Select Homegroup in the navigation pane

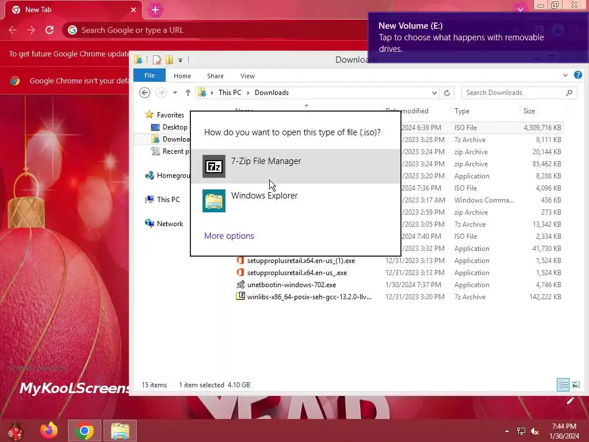point(167,175)
